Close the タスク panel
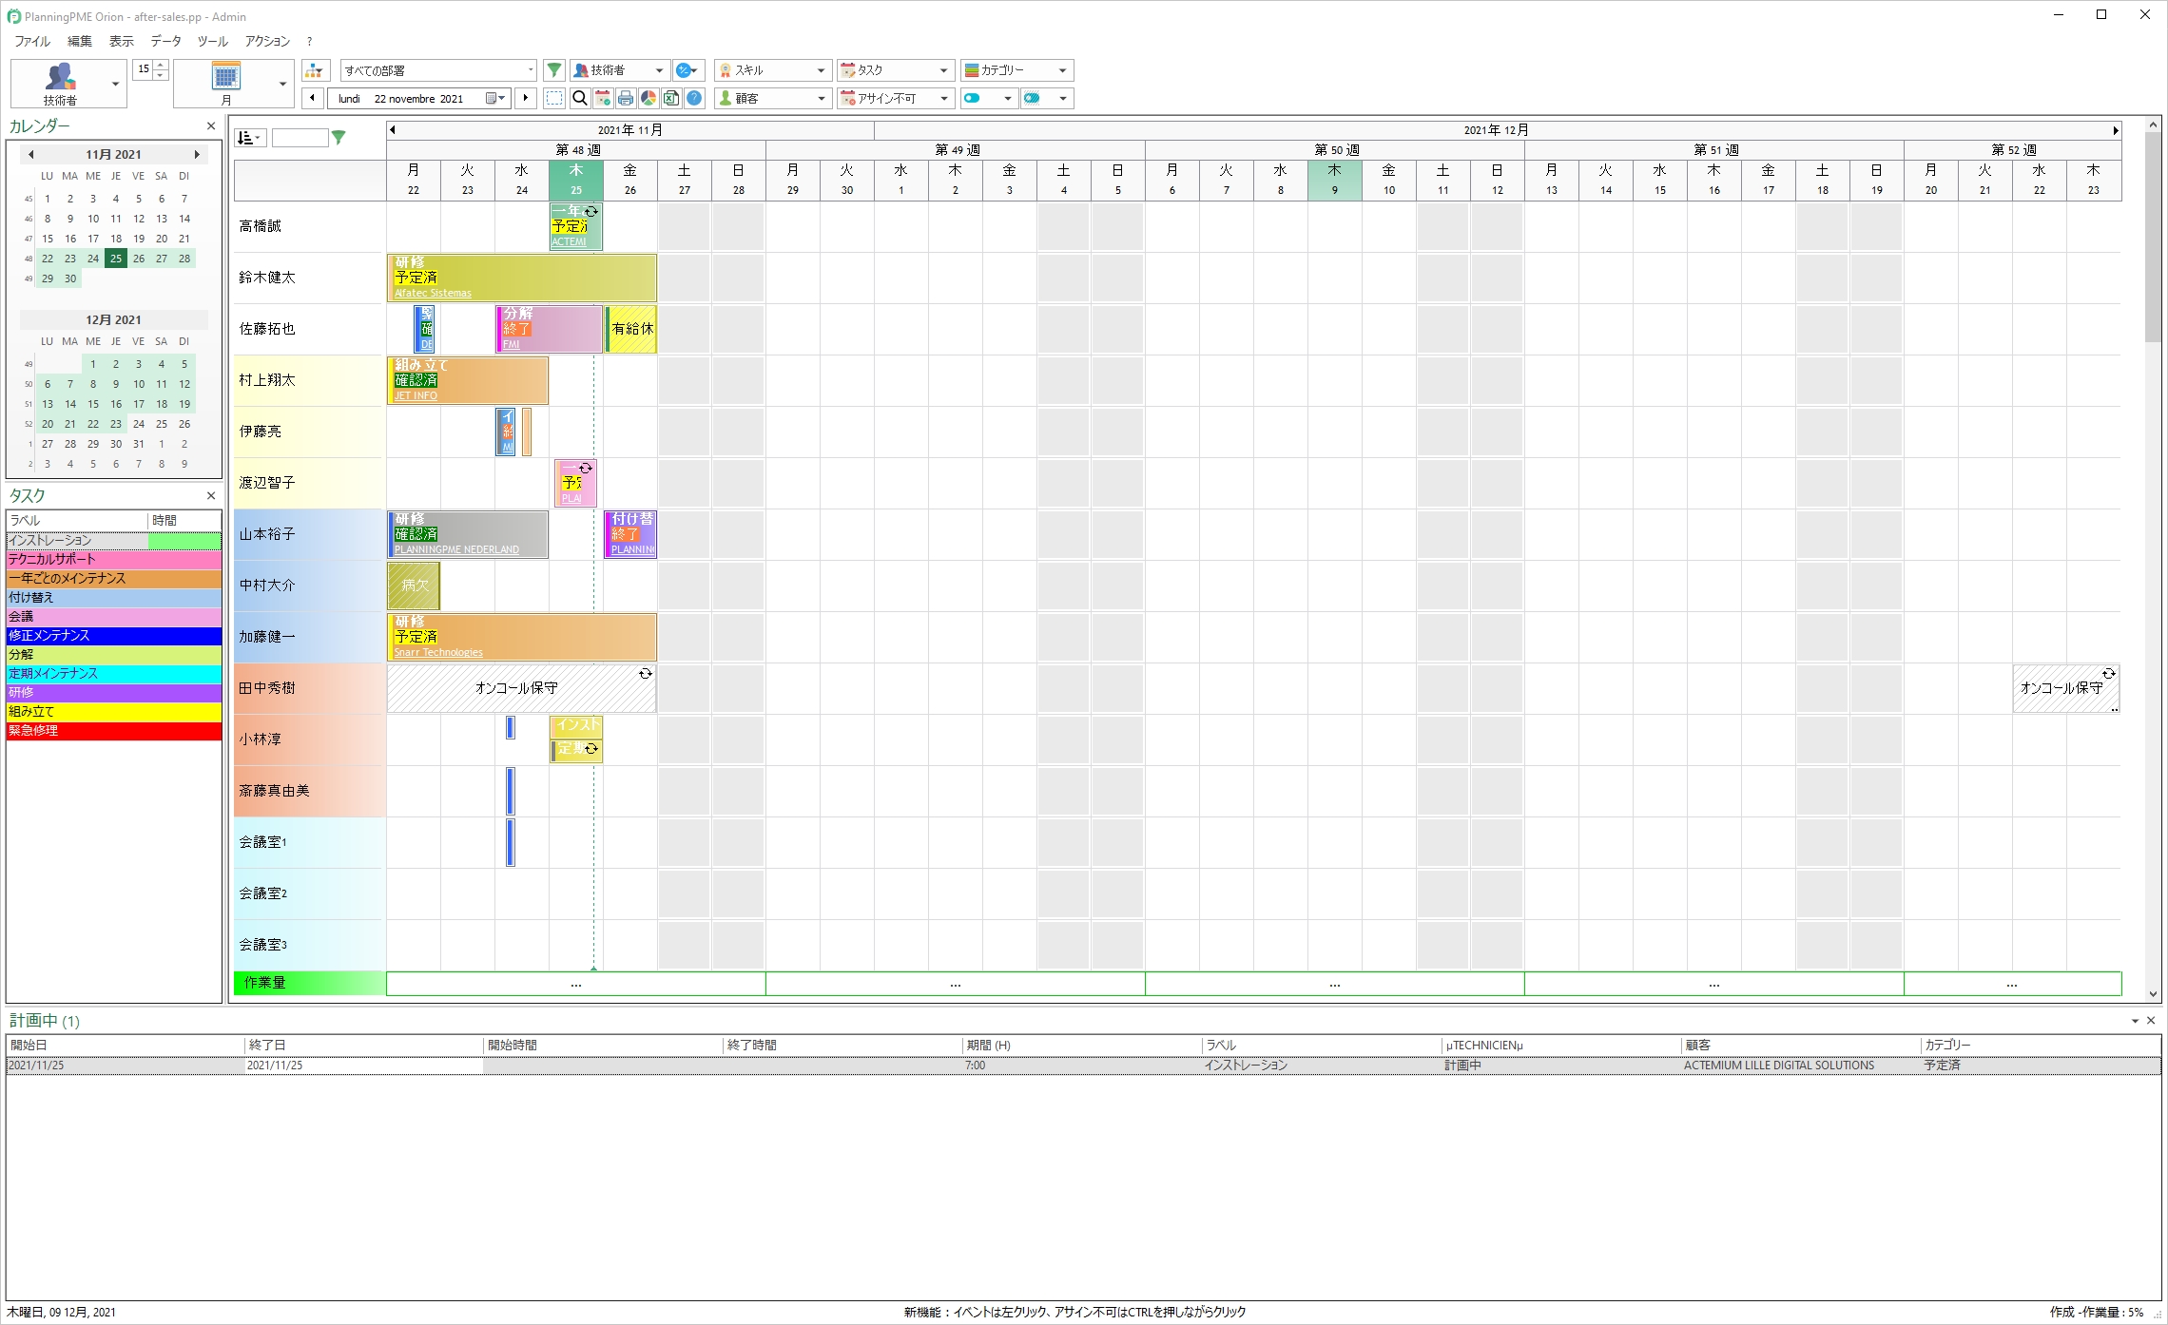The width and height of the screenshot is (2168, 1325). [211, 495]
